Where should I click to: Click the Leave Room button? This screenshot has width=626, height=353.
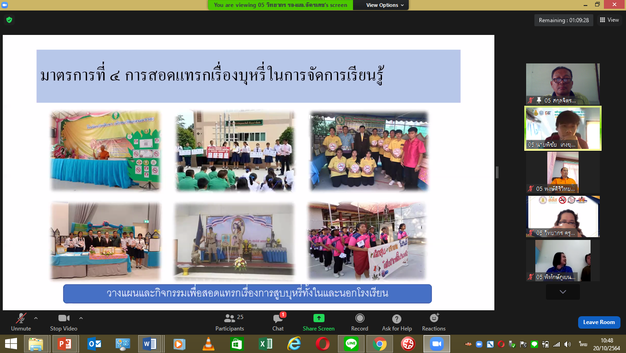599,322
